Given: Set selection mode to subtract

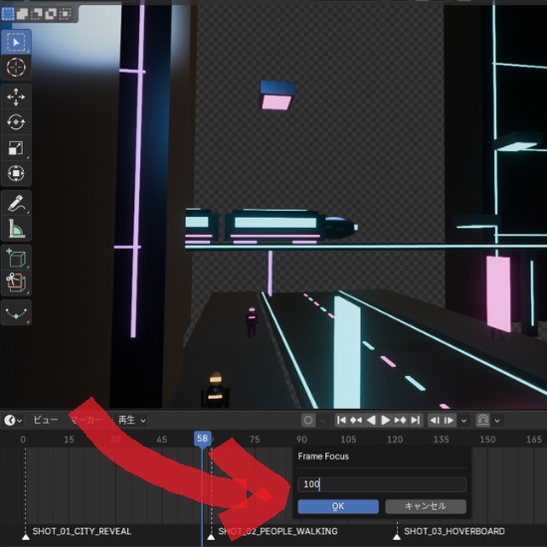Looking at the screenshot, I should click(x=36, y=14).
